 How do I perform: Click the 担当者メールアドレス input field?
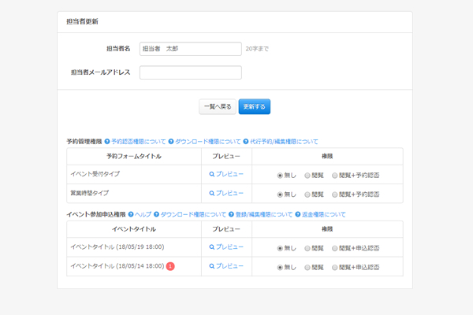click(190, 72)
